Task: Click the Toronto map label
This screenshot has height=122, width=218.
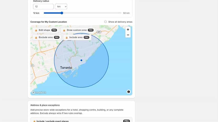Action: [x=66, y=68]
